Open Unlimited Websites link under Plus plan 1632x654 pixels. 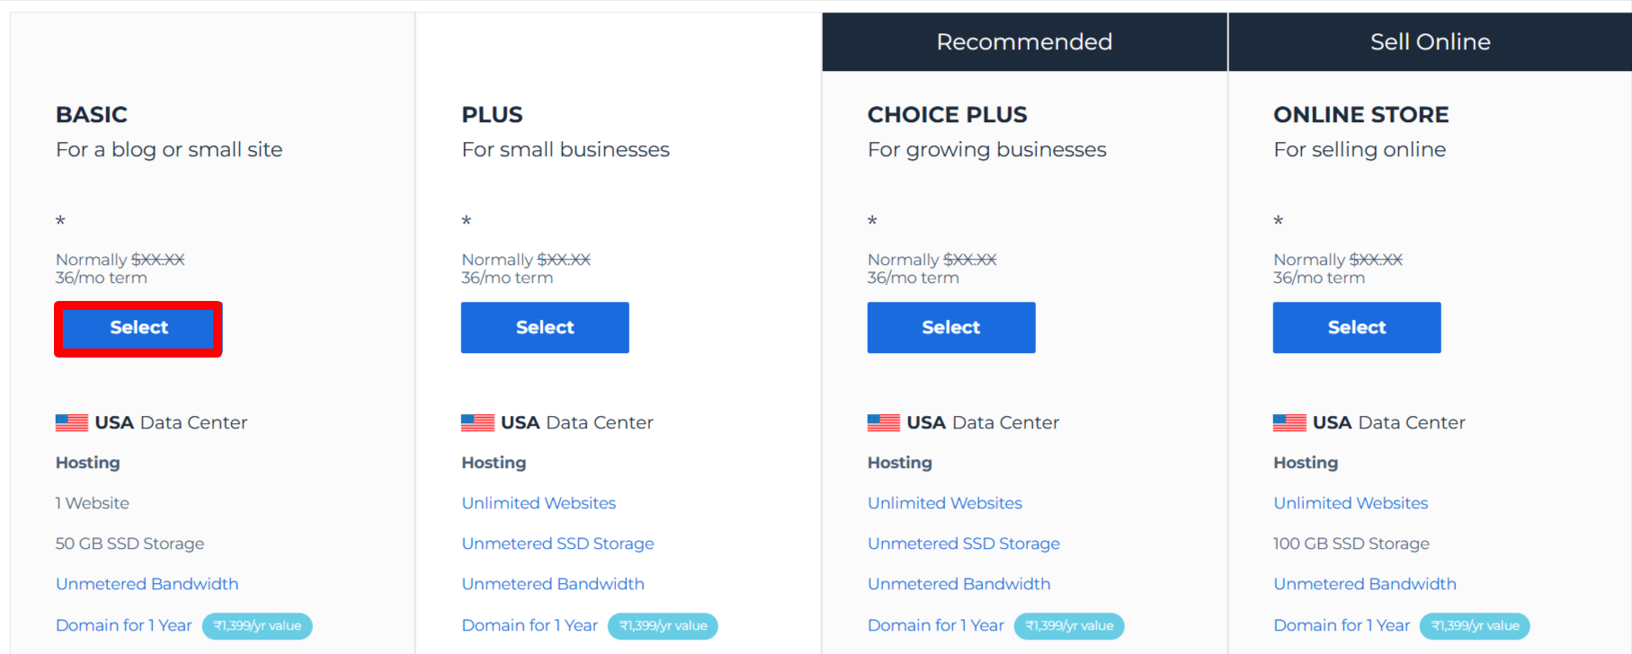pos(539,503)
